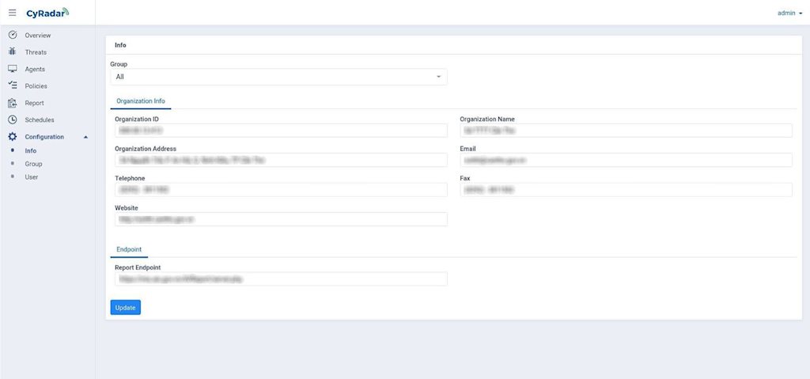The image size is (810, 379).
Task: Go to the User submenu item
Action: pos(31,177)
